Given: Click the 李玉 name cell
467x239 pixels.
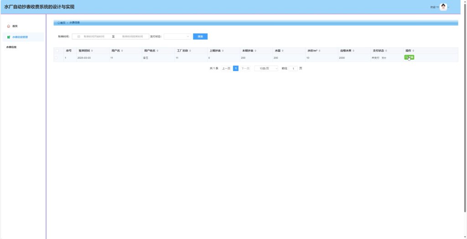Looking at the screenshot, I should point(145,58).
